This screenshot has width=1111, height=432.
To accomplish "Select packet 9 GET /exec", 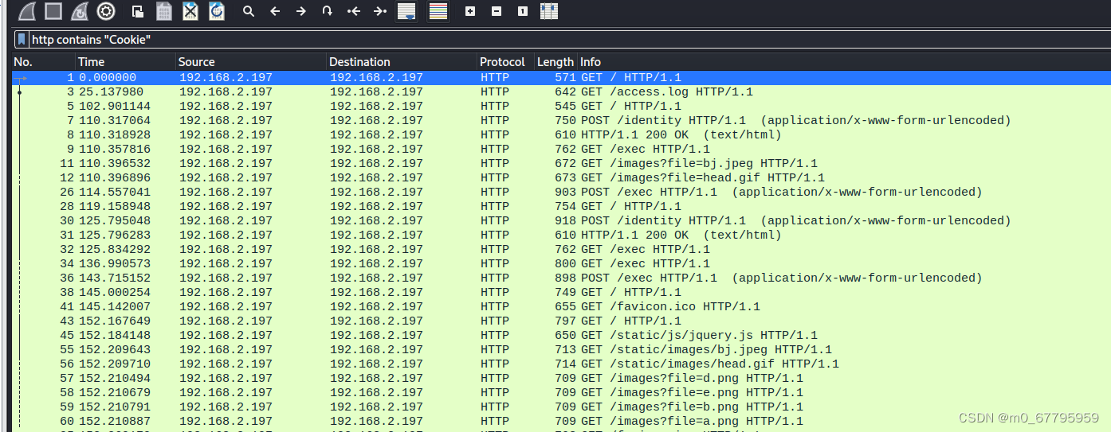I will click(x=561, y=150).
